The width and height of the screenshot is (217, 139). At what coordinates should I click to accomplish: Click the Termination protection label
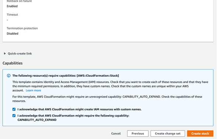coord(22,28)
